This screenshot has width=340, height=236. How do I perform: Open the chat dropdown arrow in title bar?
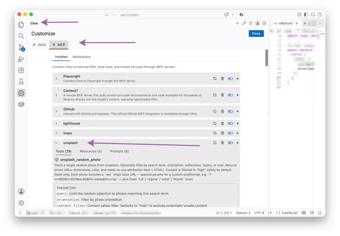click(233, 15)
